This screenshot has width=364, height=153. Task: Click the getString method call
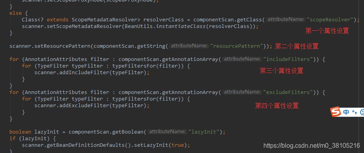pos(151,46)
